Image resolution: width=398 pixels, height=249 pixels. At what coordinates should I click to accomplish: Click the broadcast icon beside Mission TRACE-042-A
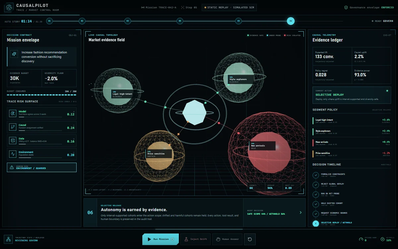143,7
